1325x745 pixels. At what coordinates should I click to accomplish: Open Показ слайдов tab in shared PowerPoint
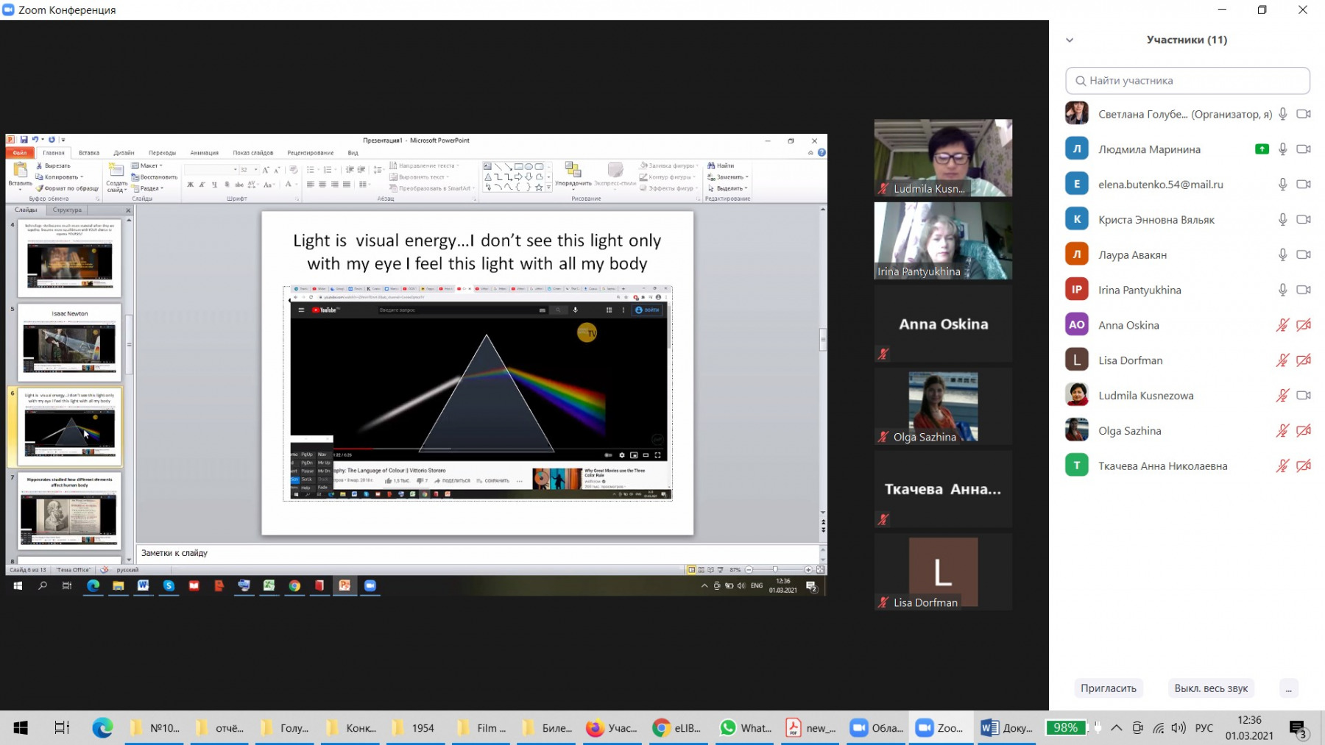252,153
